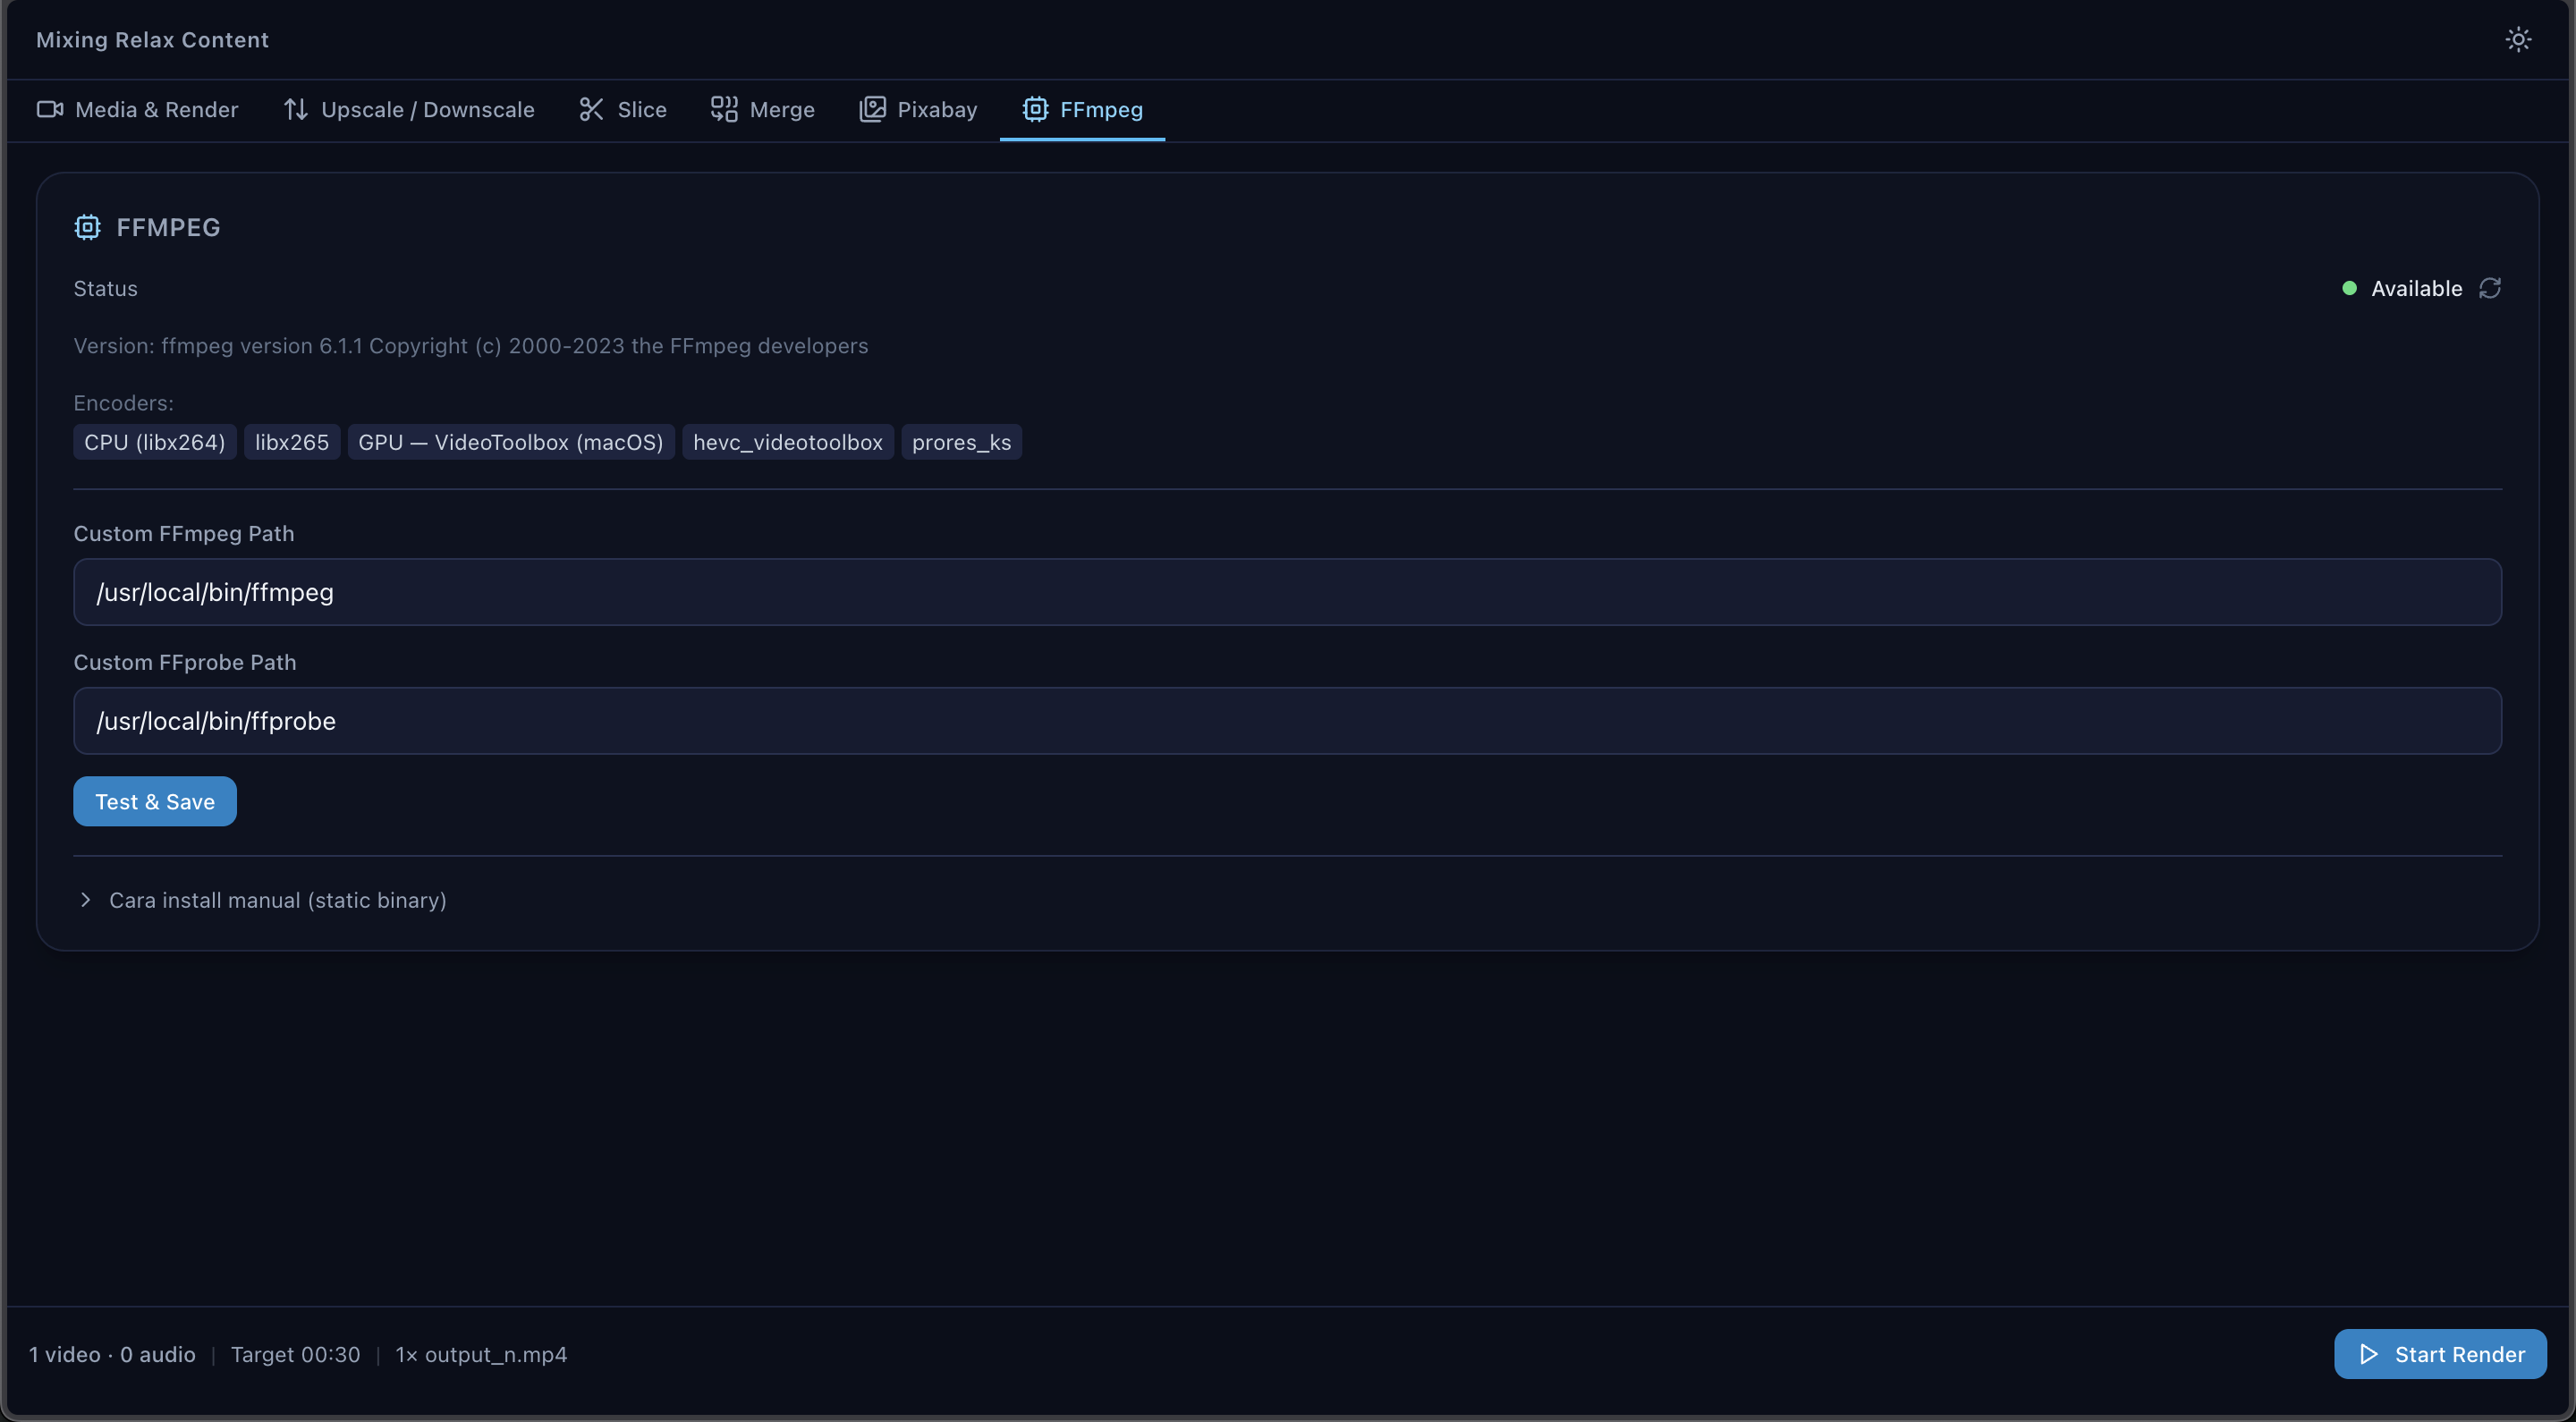Focus the Custom FFprobe Path field
Screen dimensions: 2576x1422
pyautogui.click(x=1287, y=721)
